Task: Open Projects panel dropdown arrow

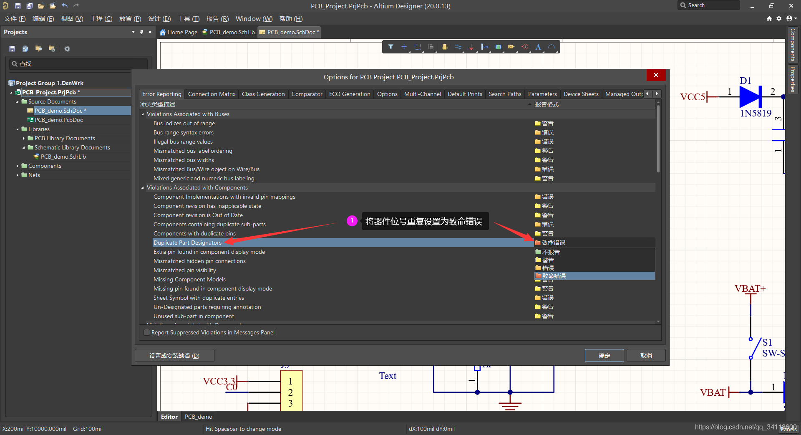Action: pyautogui.click(x=133, y=32)
